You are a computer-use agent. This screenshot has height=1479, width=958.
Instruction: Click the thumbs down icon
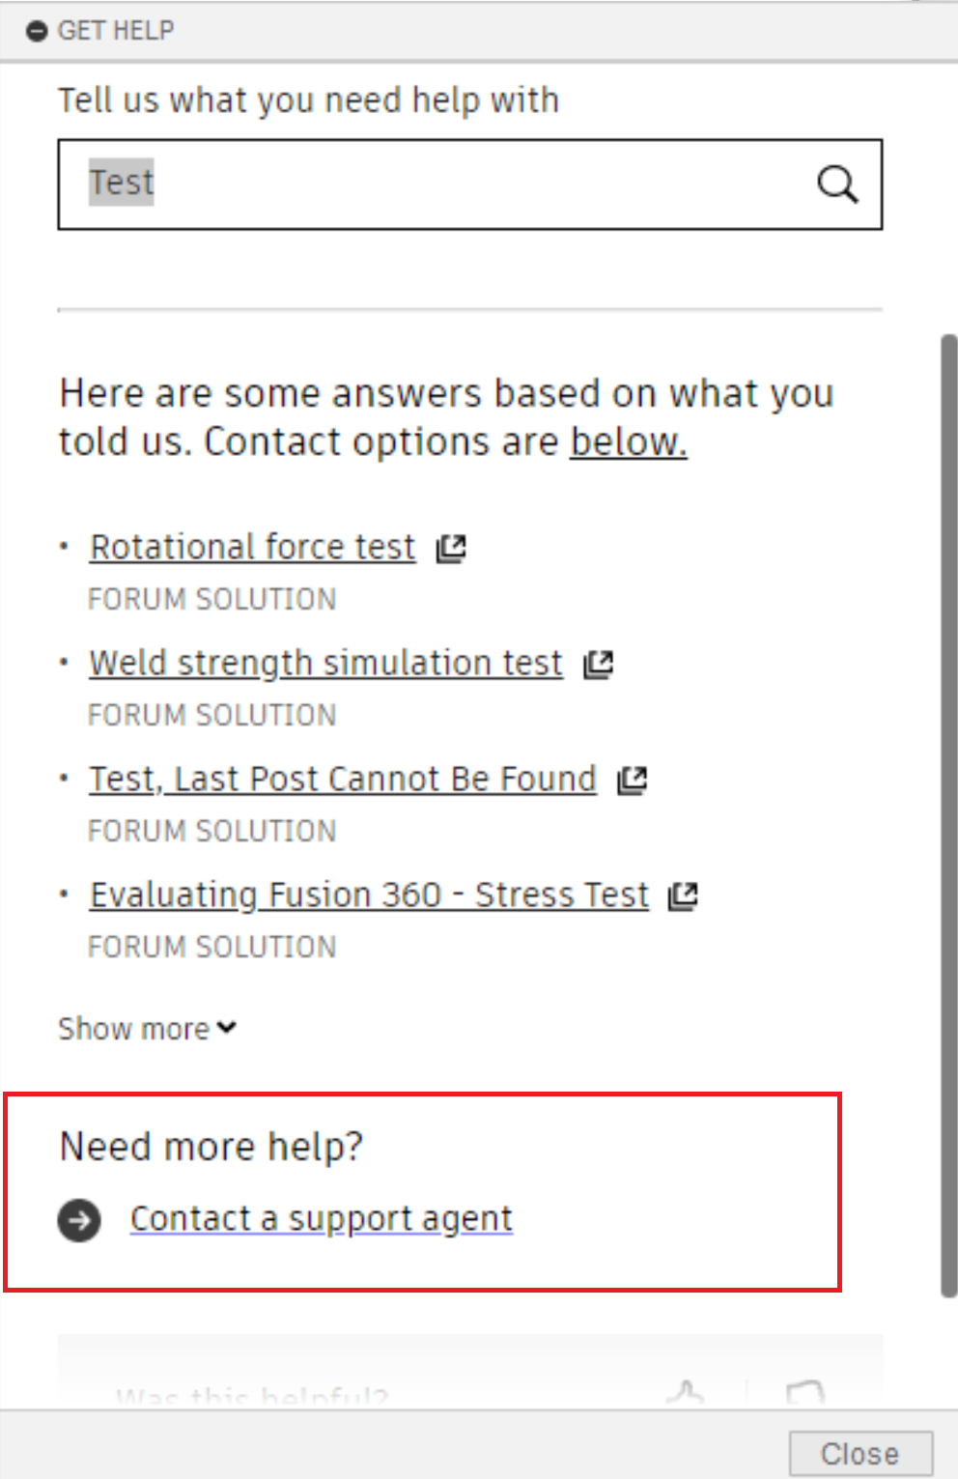click(804, 1393)
